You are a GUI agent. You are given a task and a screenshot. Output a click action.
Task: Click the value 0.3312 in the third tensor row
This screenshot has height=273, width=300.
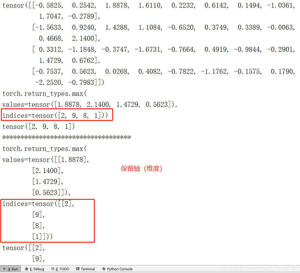pos(51,50)
